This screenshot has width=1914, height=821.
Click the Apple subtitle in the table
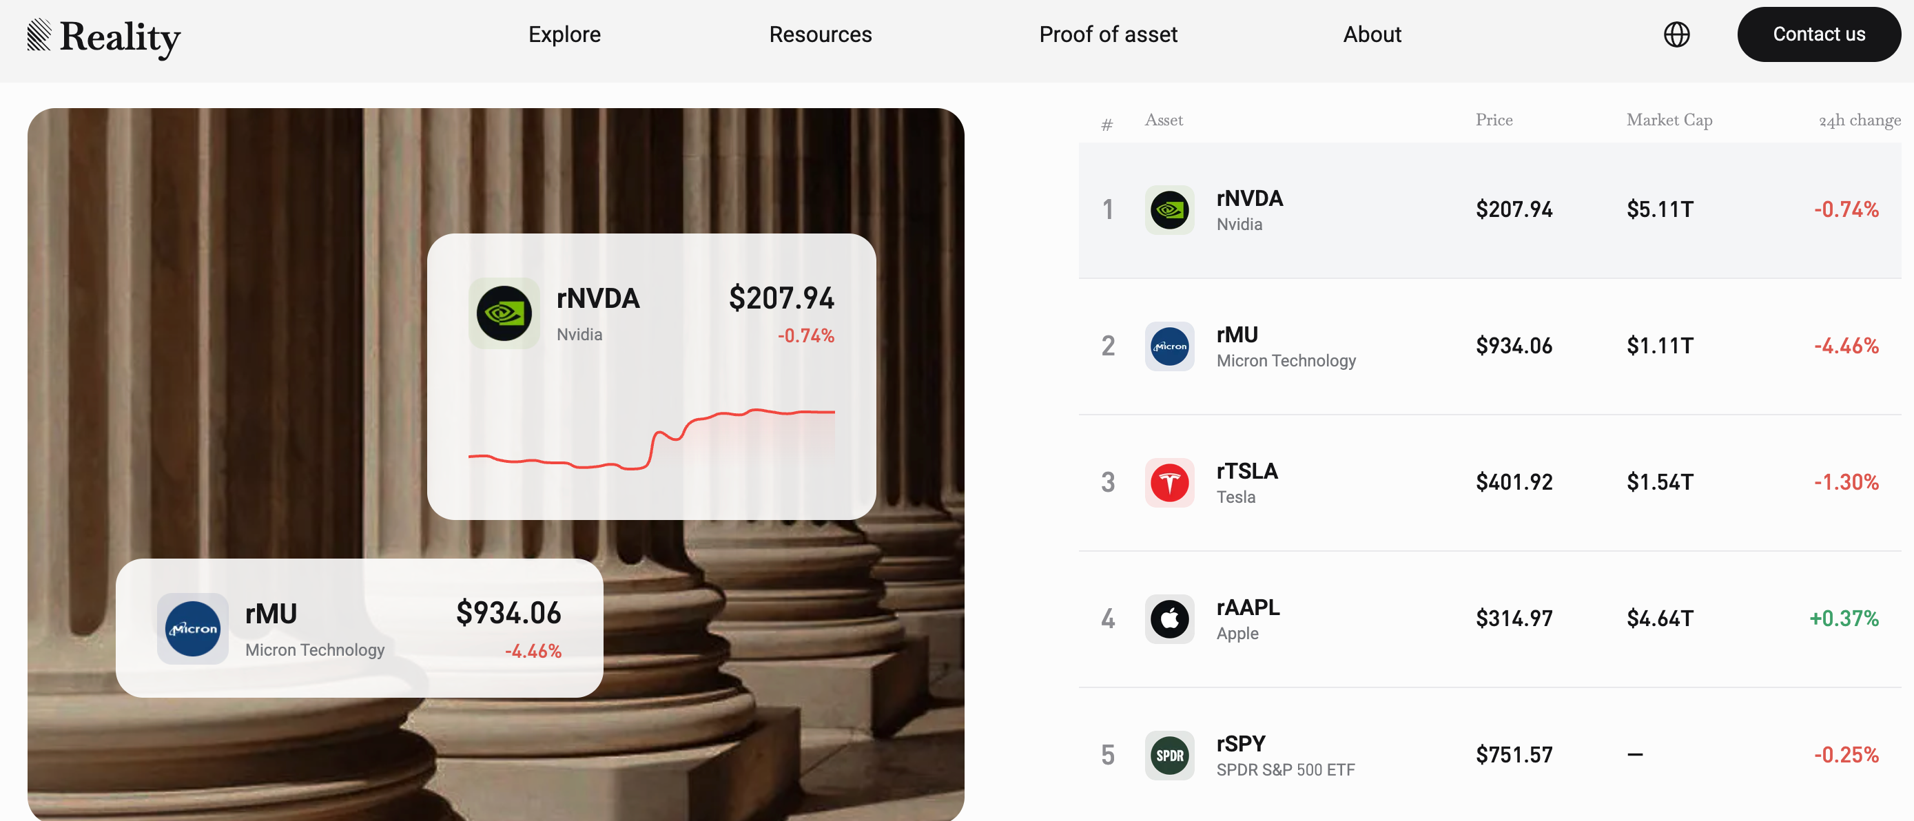pos(1237,634)
